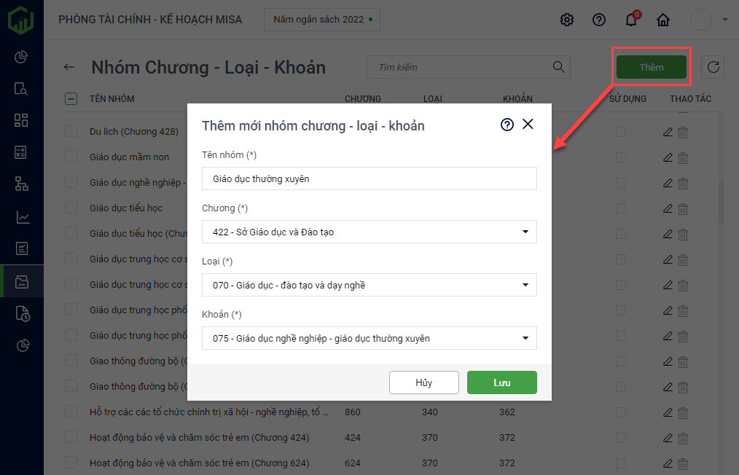
Task: Click the Hủy button
Action: pos(423,382)
